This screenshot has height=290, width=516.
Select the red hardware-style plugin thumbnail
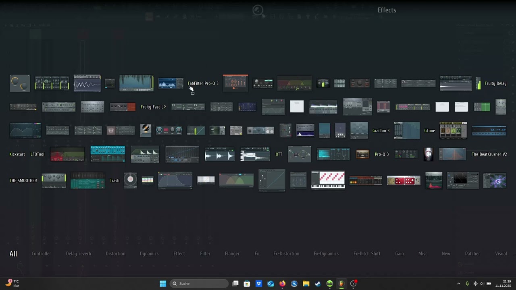404,180
